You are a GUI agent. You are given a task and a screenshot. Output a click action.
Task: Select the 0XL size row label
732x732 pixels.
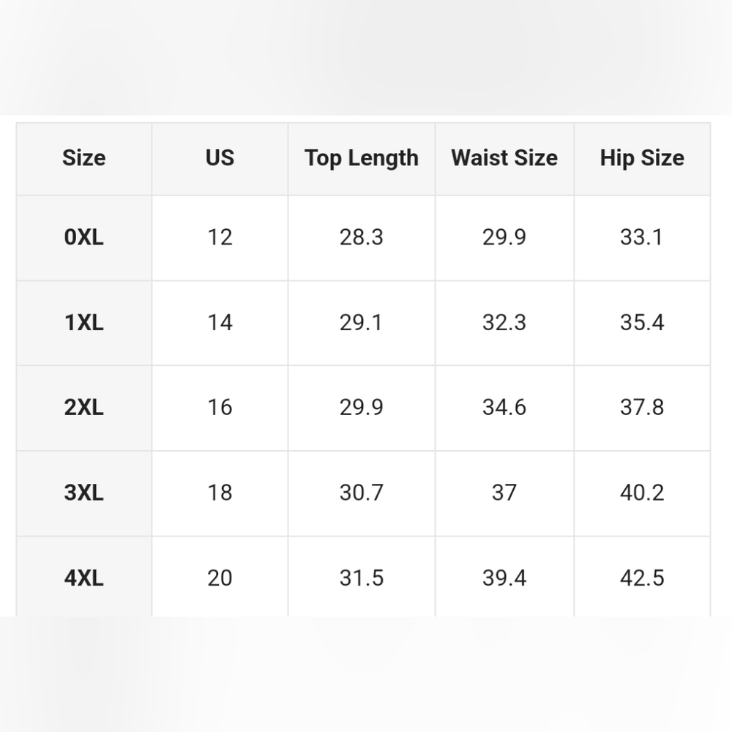pos(84,238)
